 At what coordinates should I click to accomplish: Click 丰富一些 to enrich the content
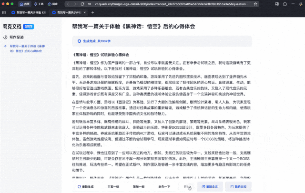113,187
